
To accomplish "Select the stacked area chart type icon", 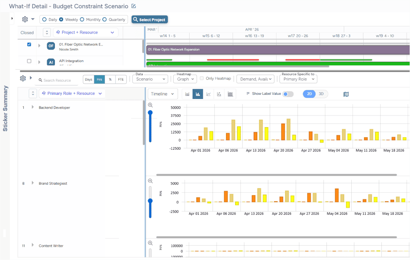I will pos(230,94).
